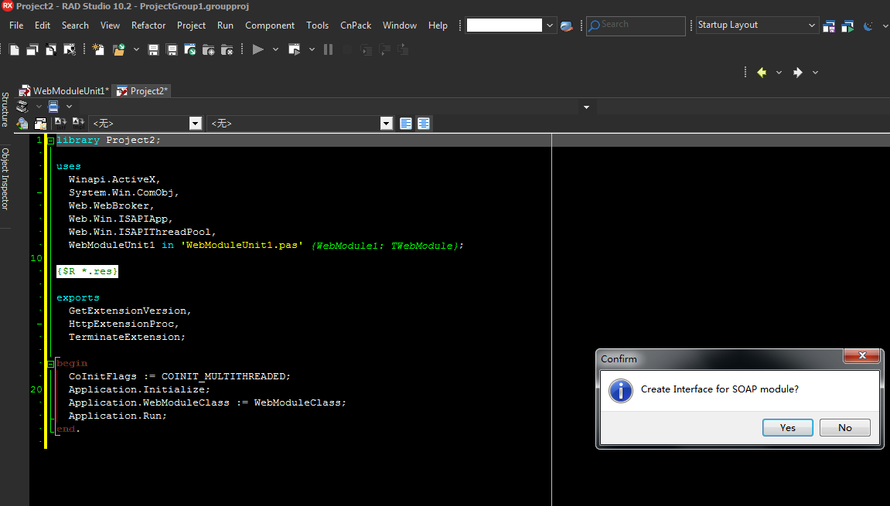Image resolution: width=890 pixels, height=506 pixels.
Task: Open the dropdown arrow beside Run button
Action: coord(275,50)
